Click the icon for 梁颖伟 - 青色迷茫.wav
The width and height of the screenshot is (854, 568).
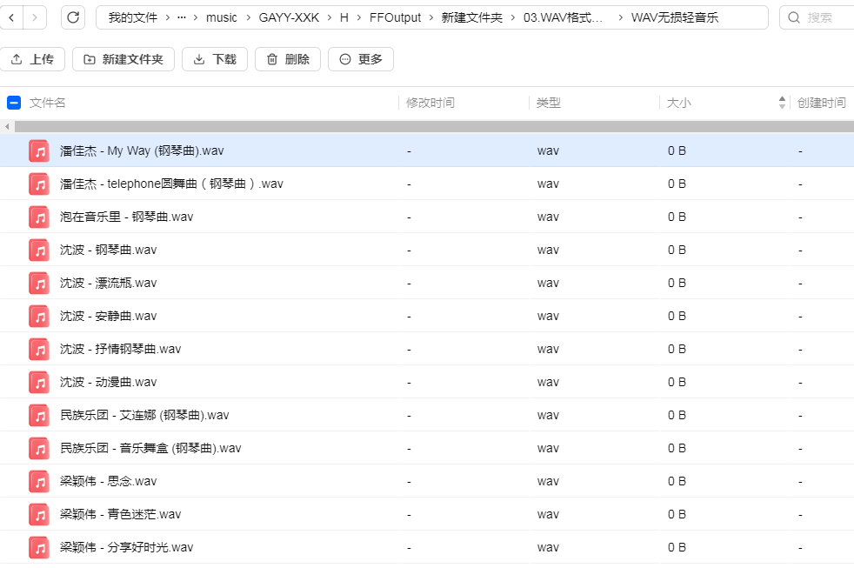pyautogui.click(x=39, y=515)
